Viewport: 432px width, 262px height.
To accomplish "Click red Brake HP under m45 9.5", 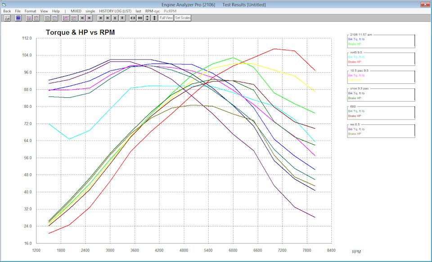I will [355, 62].
